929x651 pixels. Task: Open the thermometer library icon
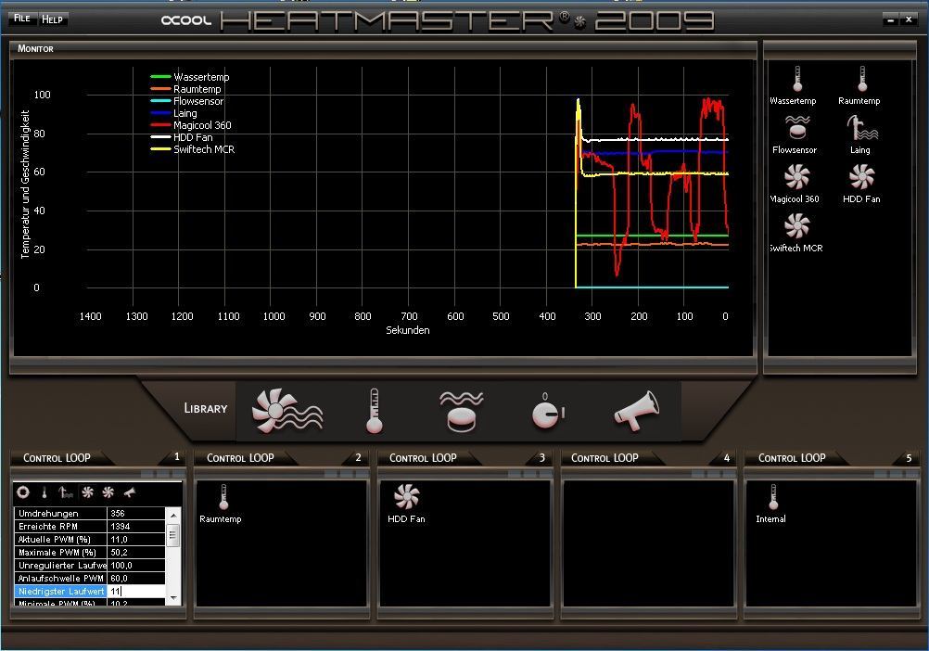click(374, 411)
